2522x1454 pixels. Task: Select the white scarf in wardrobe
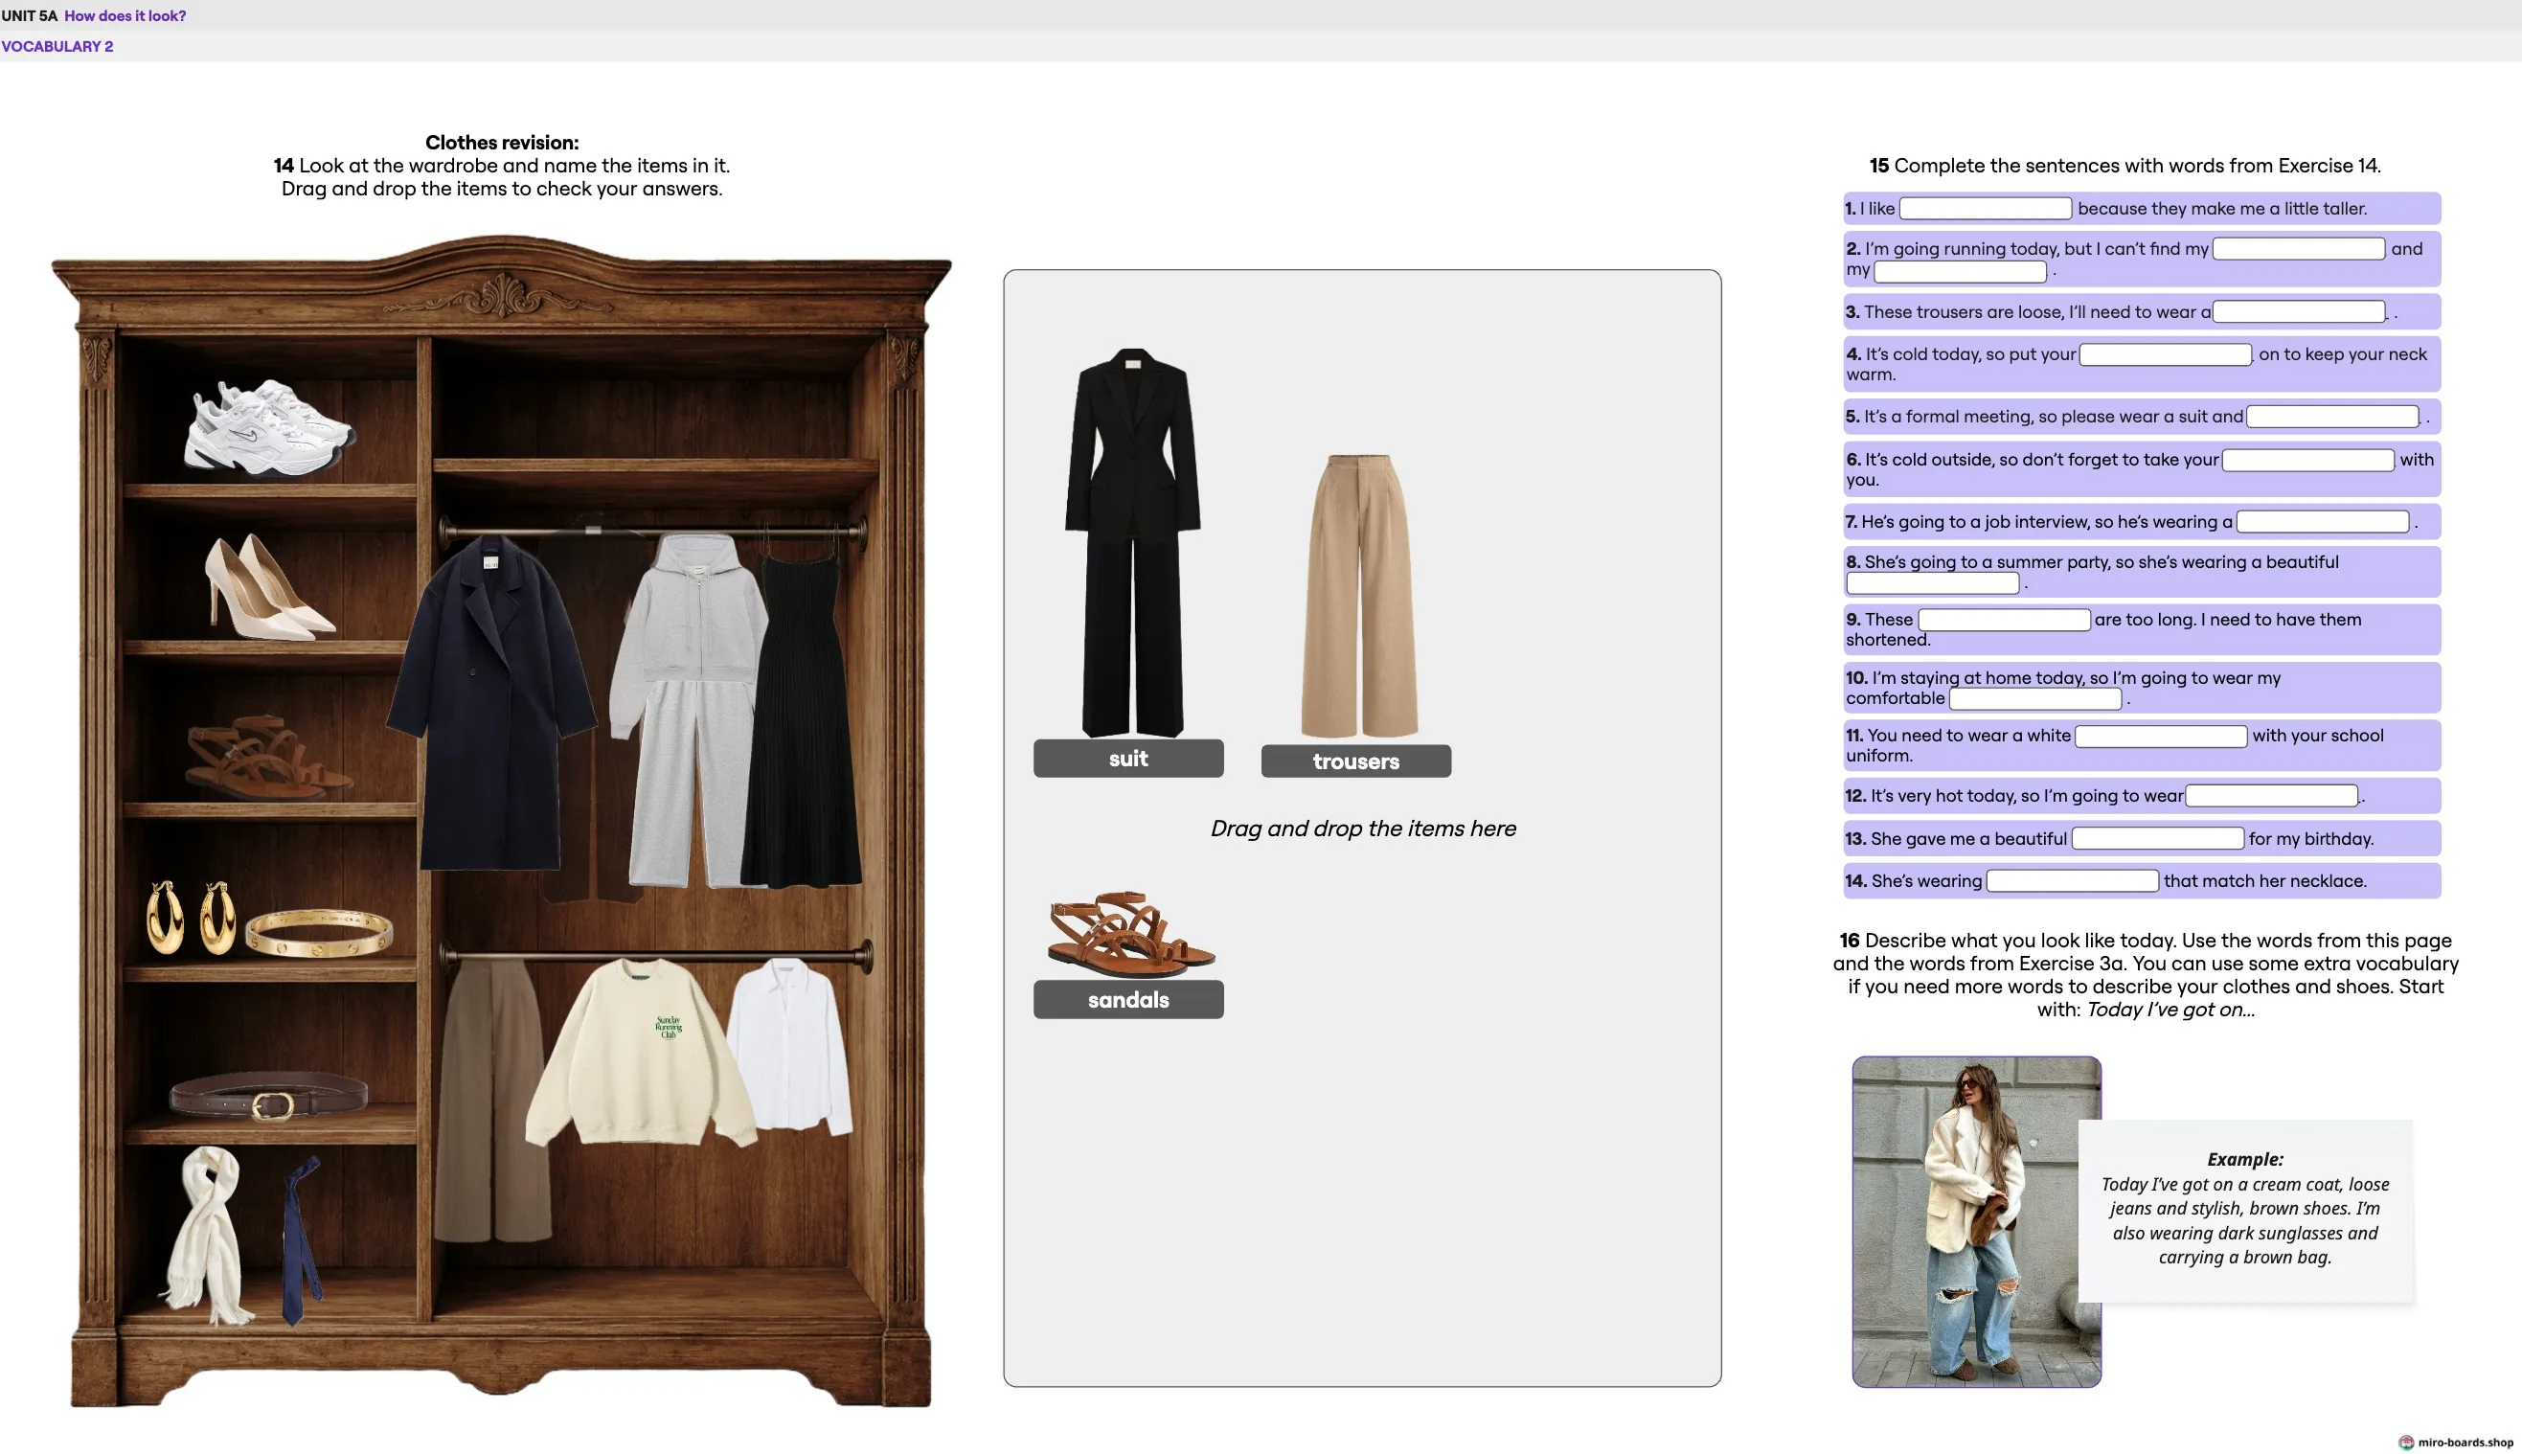coord(208,1236)
